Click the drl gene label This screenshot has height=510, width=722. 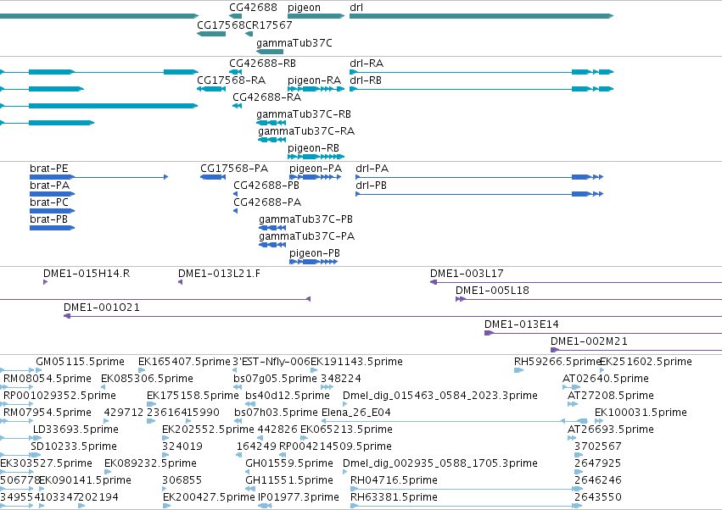pos(356,8)
